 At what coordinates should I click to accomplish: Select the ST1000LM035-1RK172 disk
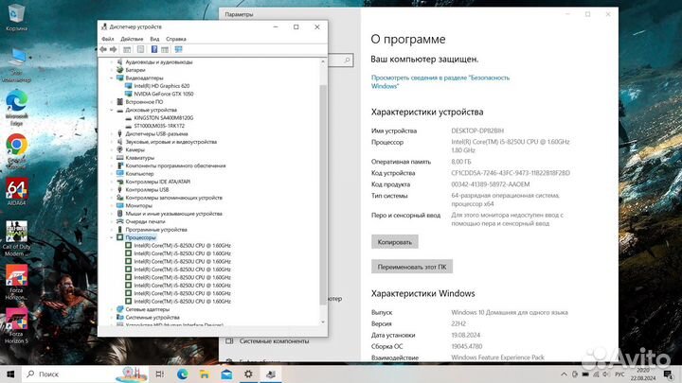(x=159, y=126)
